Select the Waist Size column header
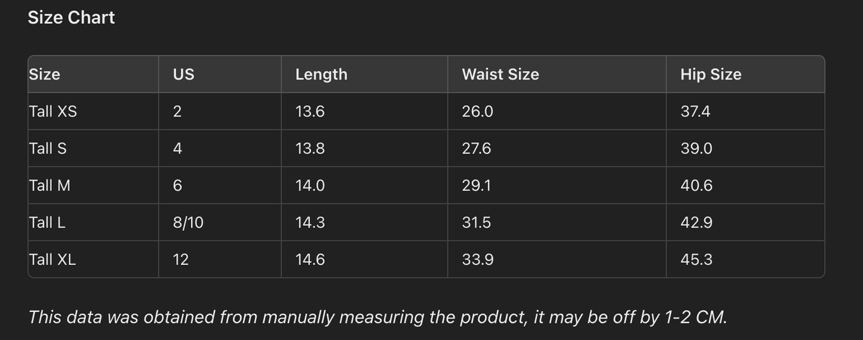Viewport: 863px width, 340px height. pyautogui.click(x=500, y=74)
